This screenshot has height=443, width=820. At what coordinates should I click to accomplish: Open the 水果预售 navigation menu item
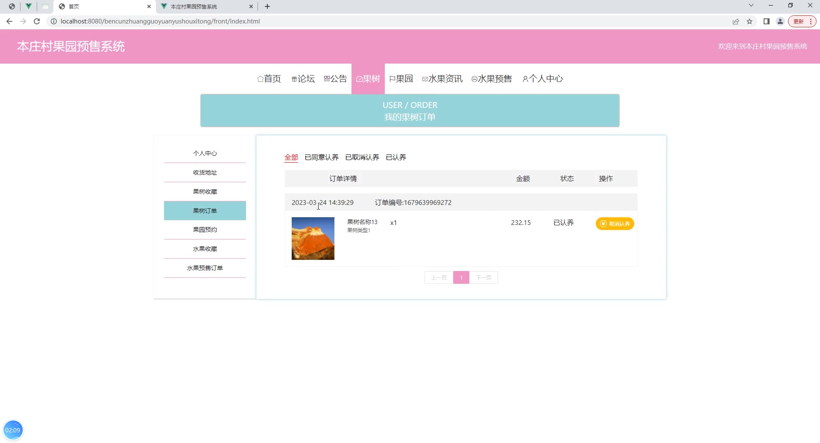[x=492, y=79]
